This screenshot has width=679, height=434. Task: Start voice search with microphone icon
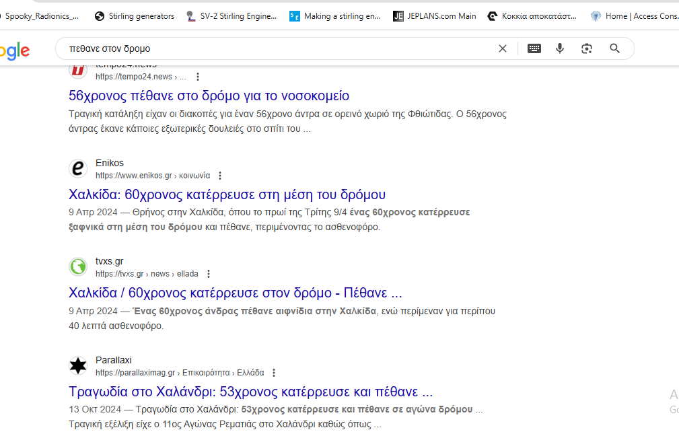[560, 48]
